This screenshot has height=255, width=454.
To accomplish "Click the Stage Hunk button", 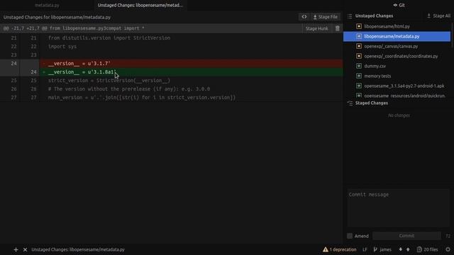I will (x=317, y=28).
